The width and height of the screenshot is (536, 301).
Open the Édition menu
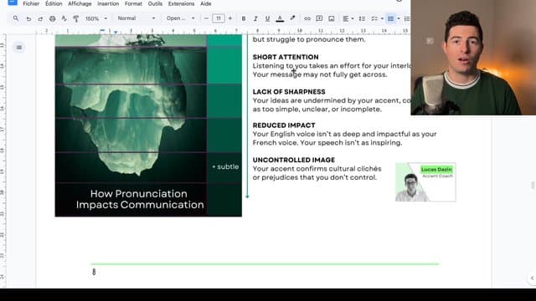54,3
